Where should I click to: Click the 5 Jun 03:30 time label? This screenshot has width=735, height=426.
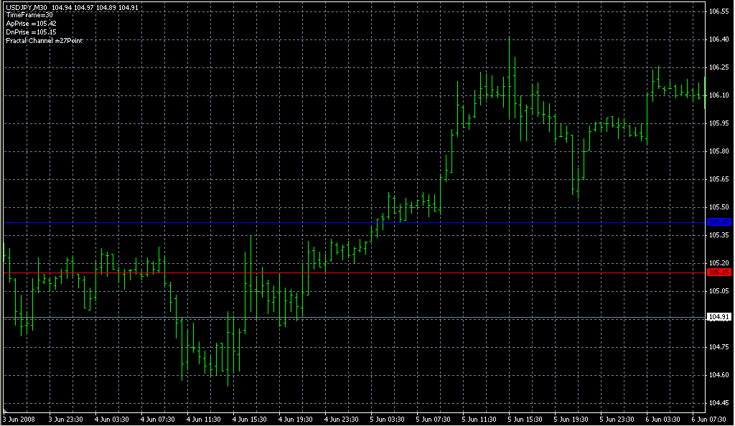[388, 419]
